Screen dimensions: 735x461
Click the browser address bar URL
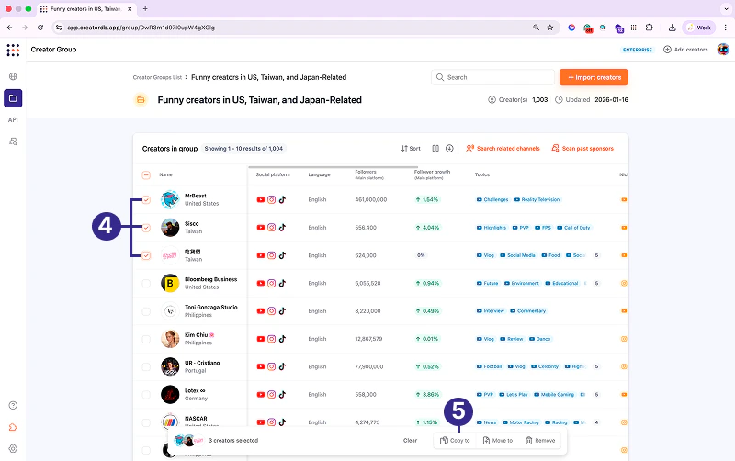[141, 28]
